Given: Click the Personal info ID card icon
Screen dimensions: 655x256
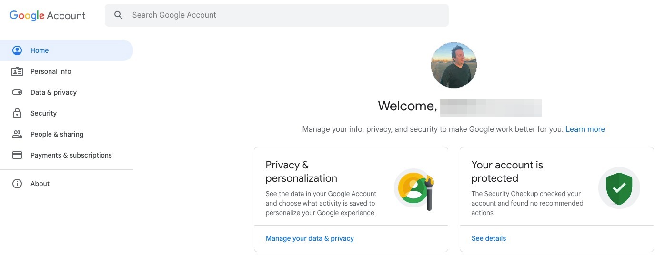Looking at the screenshot, I should click(x=17, y=71).
